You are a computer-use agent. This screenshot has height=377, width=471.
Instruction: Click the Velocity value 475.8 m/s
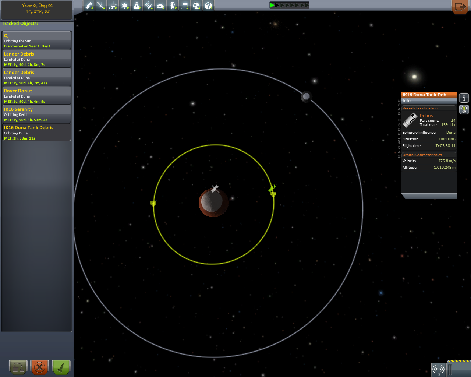coord(447,161)
